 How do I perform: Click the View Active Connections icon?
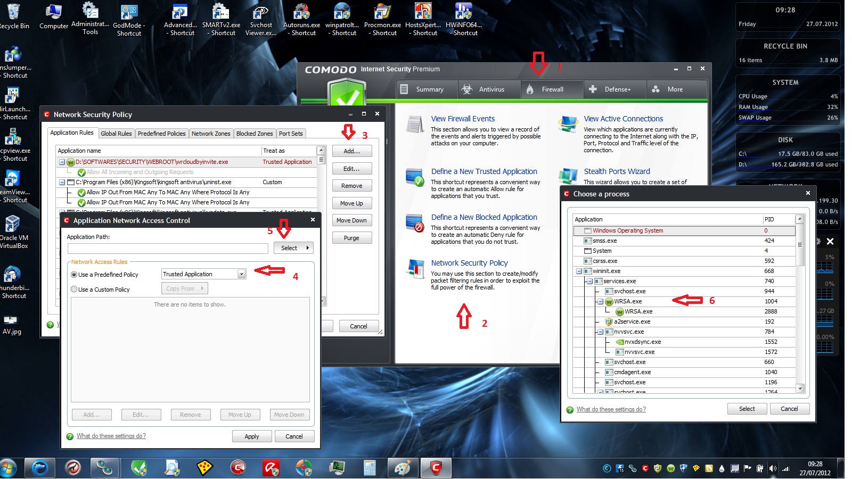tap(568, 124)
